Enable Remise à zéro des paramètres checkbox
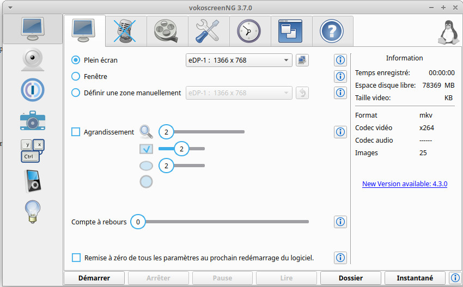 pos(76,258)
